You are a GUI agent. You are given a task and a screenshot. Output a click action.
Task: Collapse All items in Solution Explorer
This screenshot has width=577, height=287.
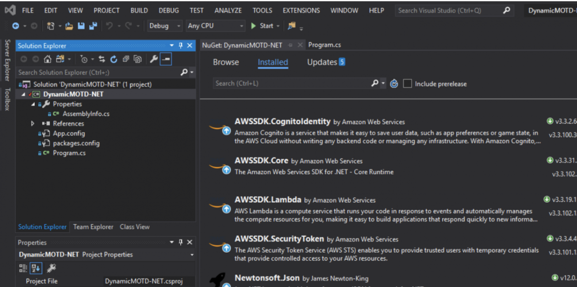pyautogui.click(x=125, y=59)
